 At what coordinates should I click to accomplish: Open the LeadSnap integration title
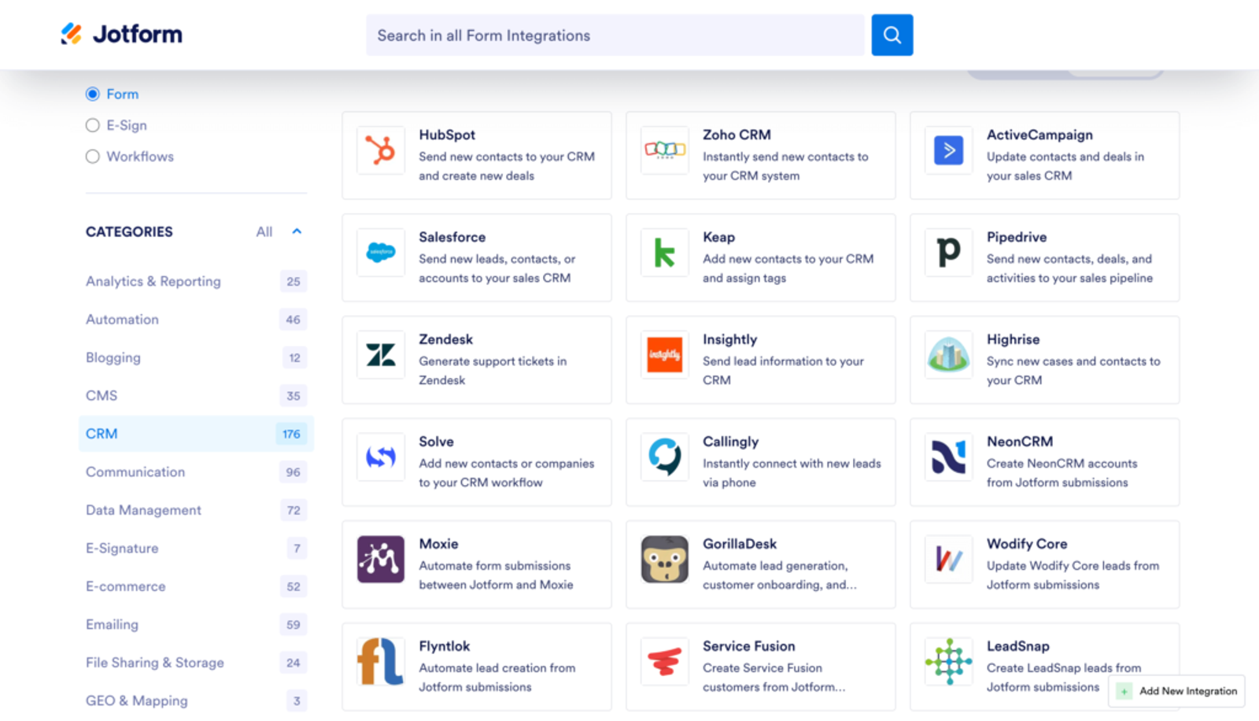pos(1018,646)
